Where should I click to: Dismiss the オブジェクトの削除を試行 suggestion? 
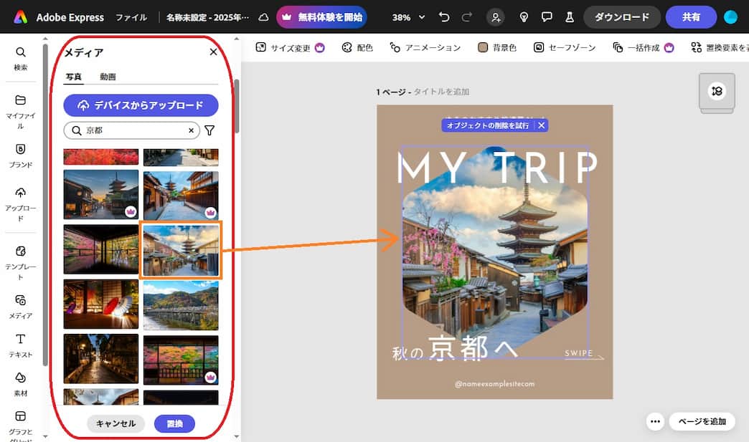coord(542,125)
